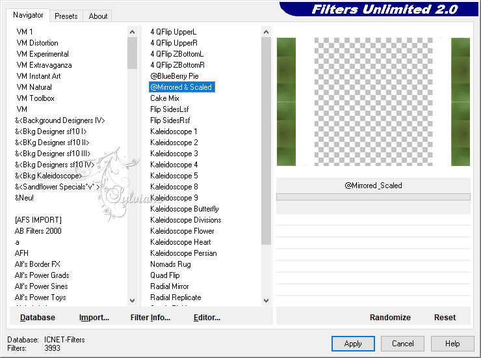This screenshot has height=358, width=481.
Task: Open Filter Info... dialog
Action: [150, 318]
